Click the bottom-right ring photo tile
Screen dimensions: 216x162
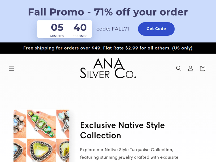coord(63,150)
